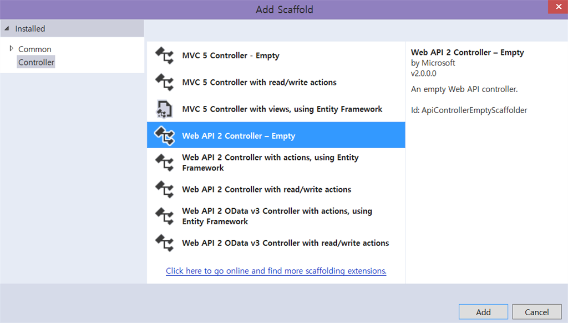Click the Web API 2 Controller – Empty icon

[164, 136]
